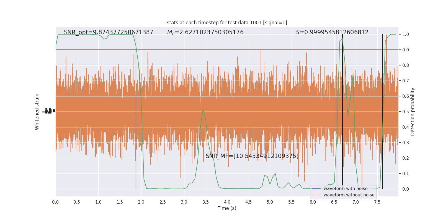
Task: Click 0.6 on the detection probability axis
Action: click(x=406, y=96)
